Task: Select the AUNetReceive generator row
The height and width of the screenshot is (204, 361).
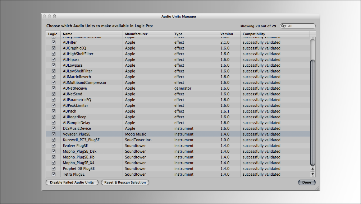Action: point(144,88)
